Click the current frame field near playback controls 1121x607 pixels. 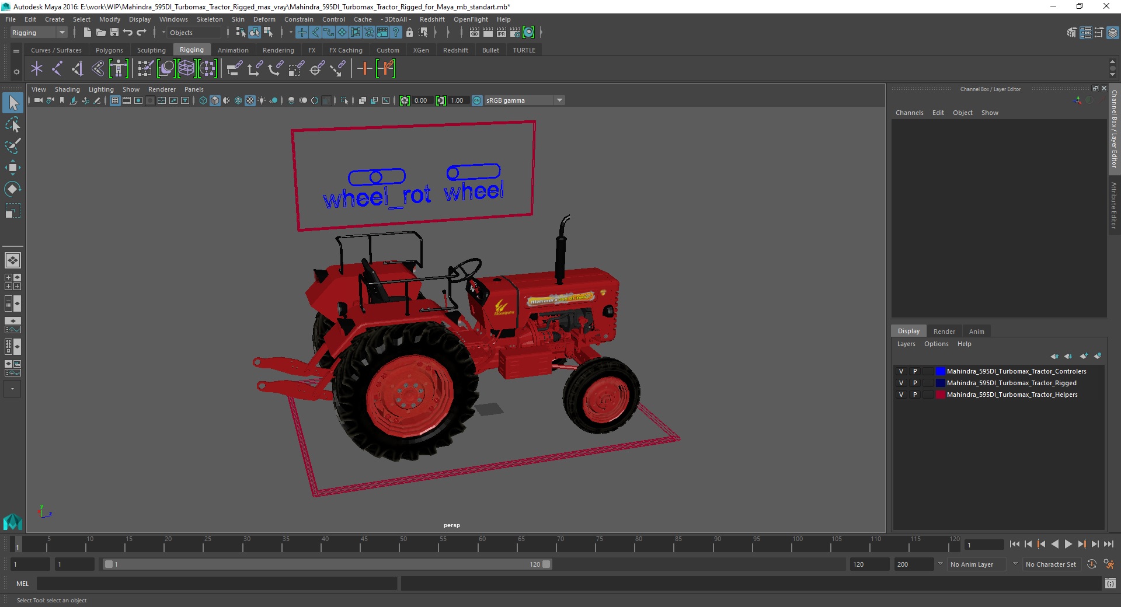[x=984, y=545]
